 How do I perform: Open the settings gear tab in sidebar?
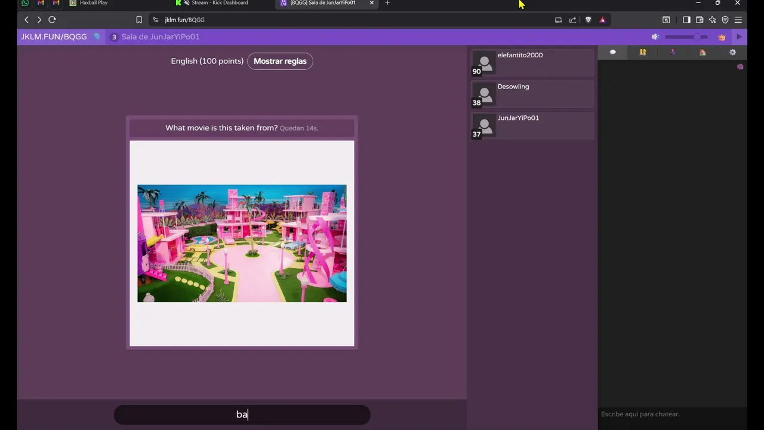click(732, 53)
